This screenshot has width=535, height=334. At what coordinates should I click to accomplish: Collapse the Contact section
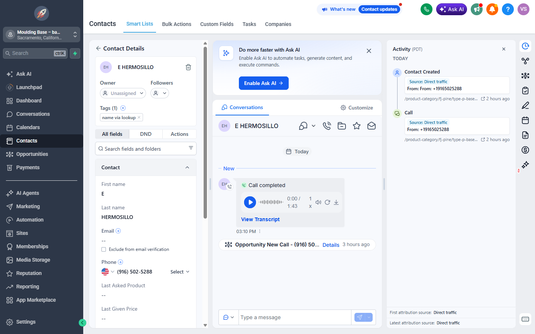(x=187, y=167)
